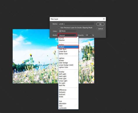The width and height of the screenshot is (138, 113).
Task: Choose Screen blend mode
Action: pos(68,61)
